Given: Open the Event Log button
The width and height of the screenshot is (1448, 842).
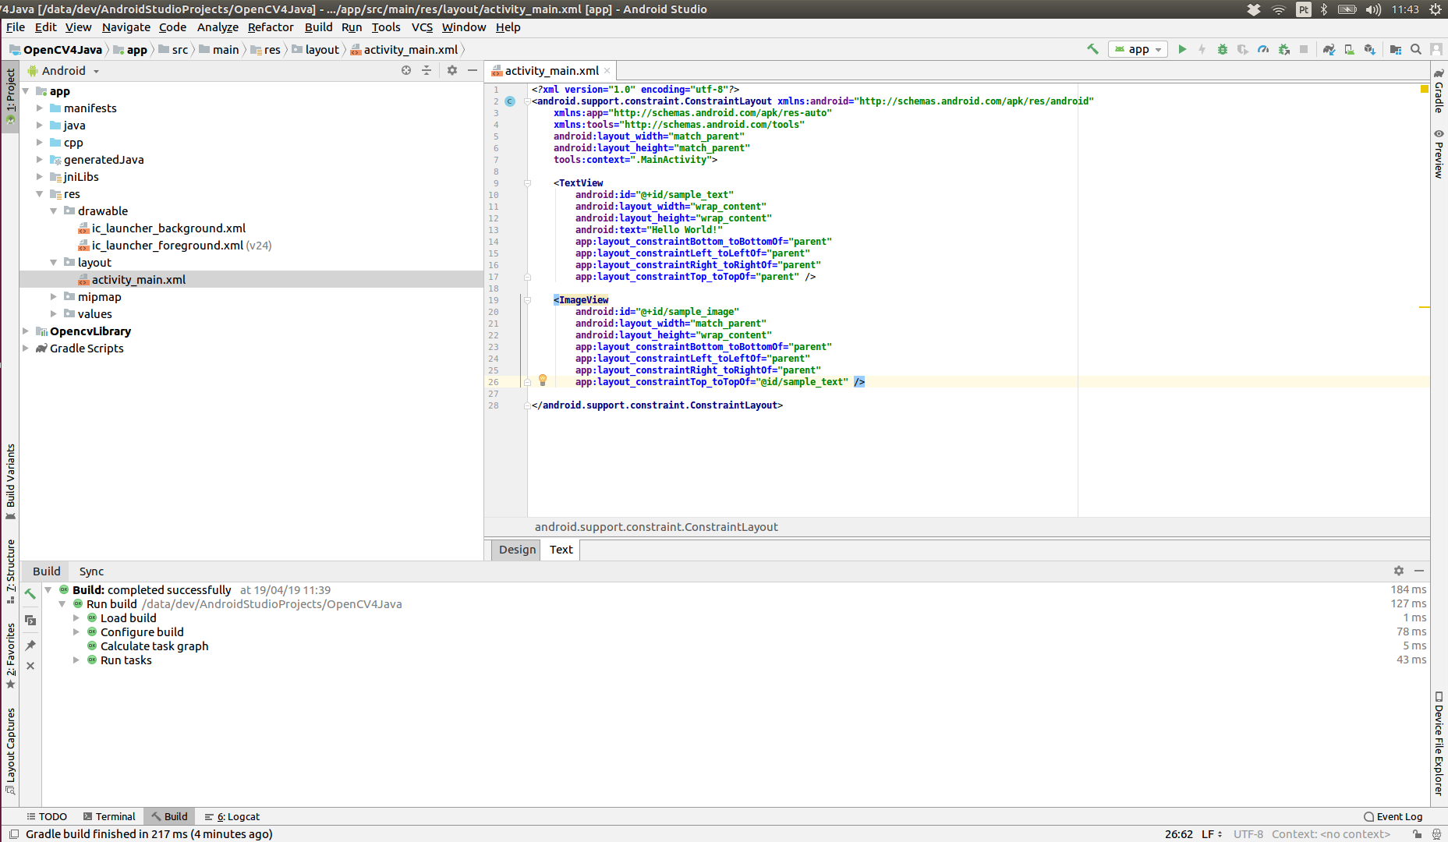Looking at the screenshot, I should pyautogui.click(x=1393, y=817).
